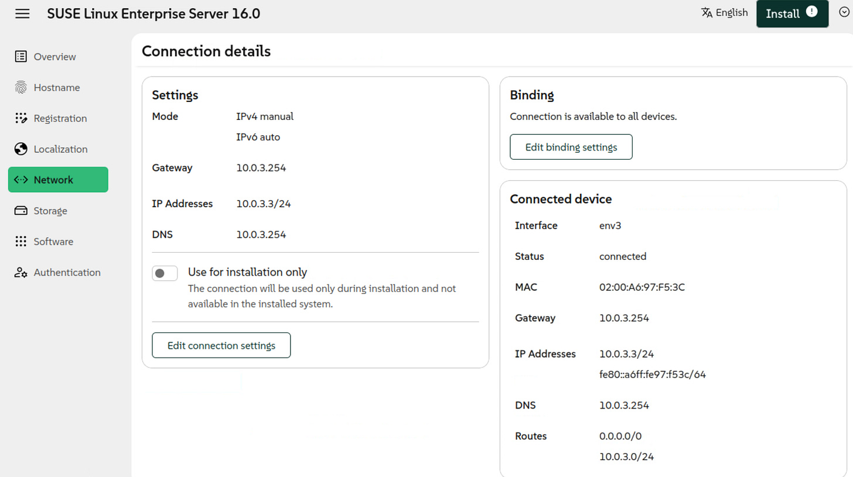
Task: Click the route 10.0.3.0/24
Action: (626, 457)
